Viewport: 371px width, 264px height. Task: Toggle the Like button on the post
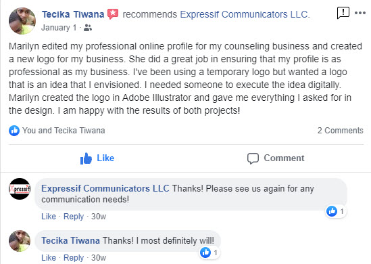click(x=97, y=158)
